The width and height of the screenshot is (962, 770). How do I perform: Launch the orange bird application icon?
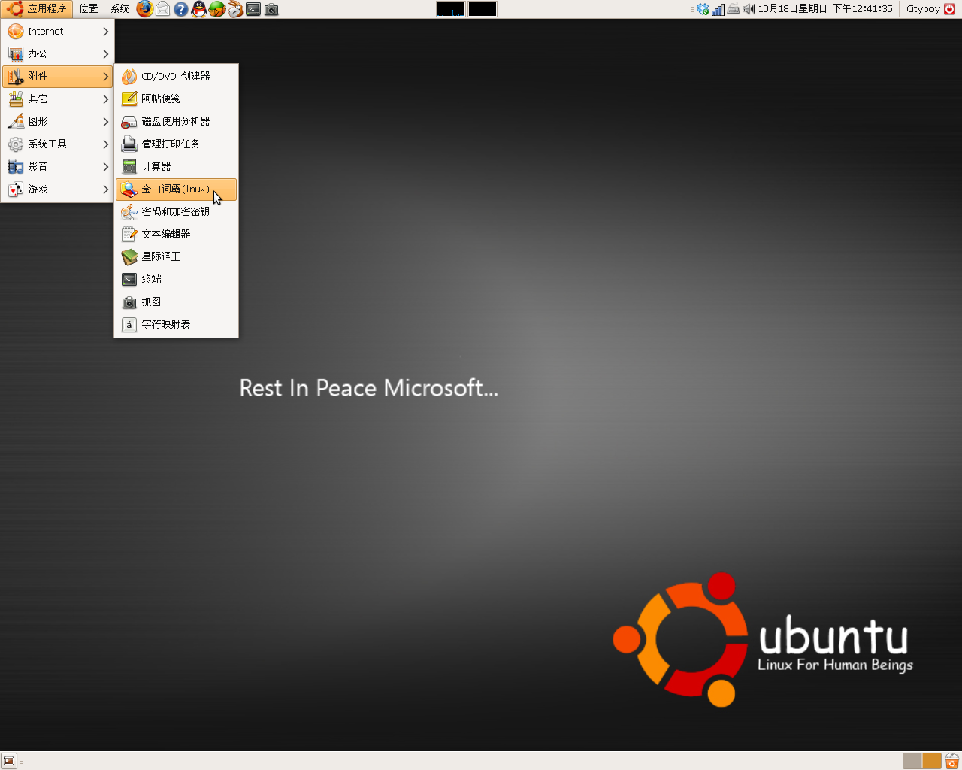click(x=235, y=9)
